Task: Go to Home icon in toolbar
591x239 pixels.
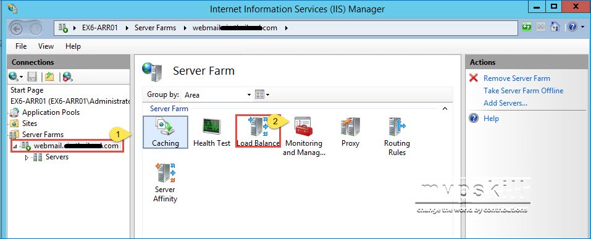Action: (555, 27)
